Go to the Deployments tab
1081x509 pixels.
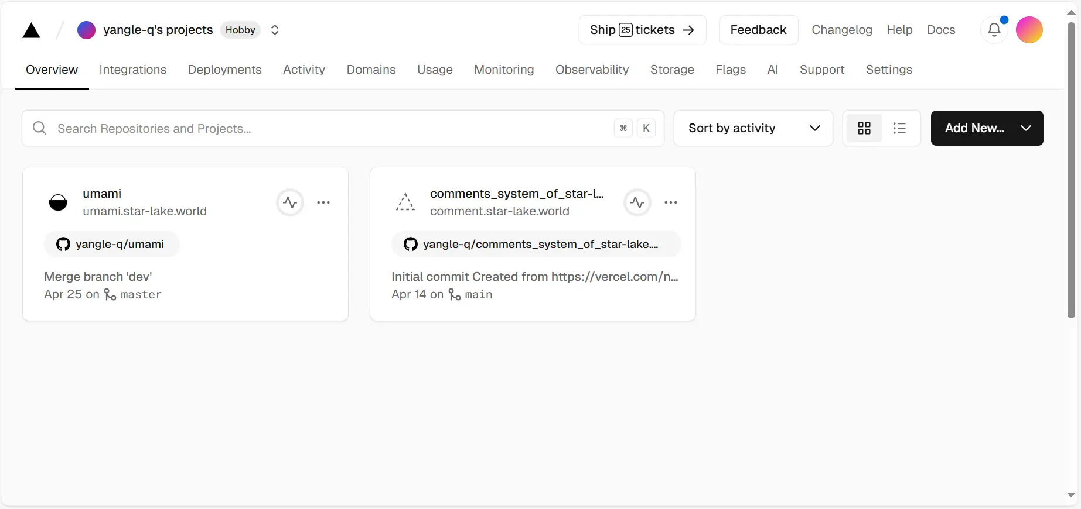point(225,70)
